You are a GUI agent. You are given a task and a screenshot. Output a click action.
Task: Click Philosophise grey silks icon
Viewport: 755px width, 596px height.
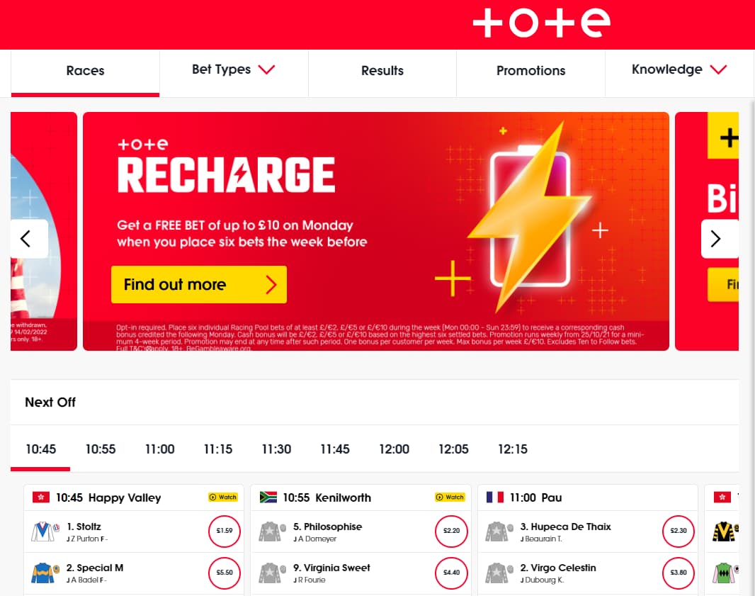click(272, 532)
